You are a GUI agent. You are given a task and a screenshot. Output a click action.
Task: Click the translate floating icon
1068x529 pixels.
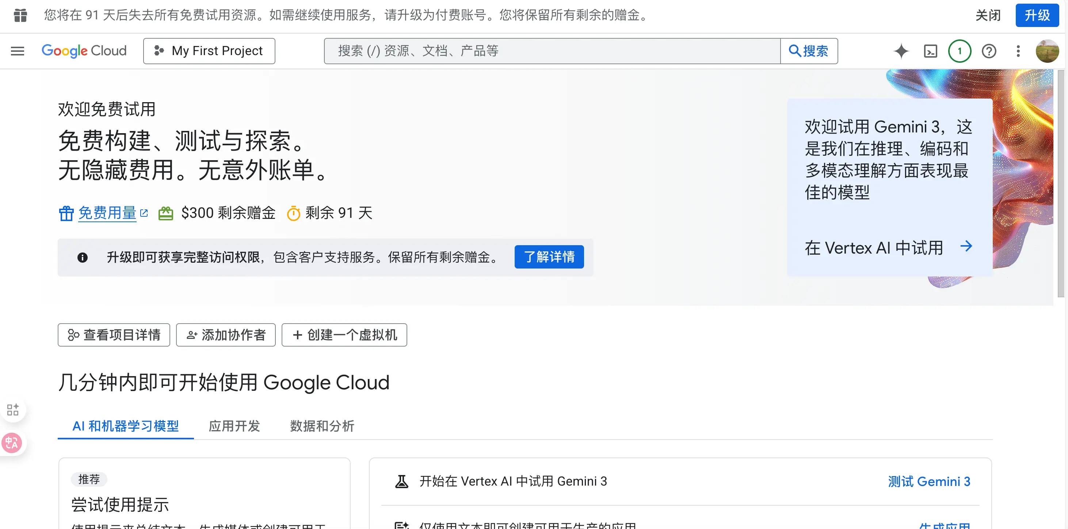click(12, 443)
